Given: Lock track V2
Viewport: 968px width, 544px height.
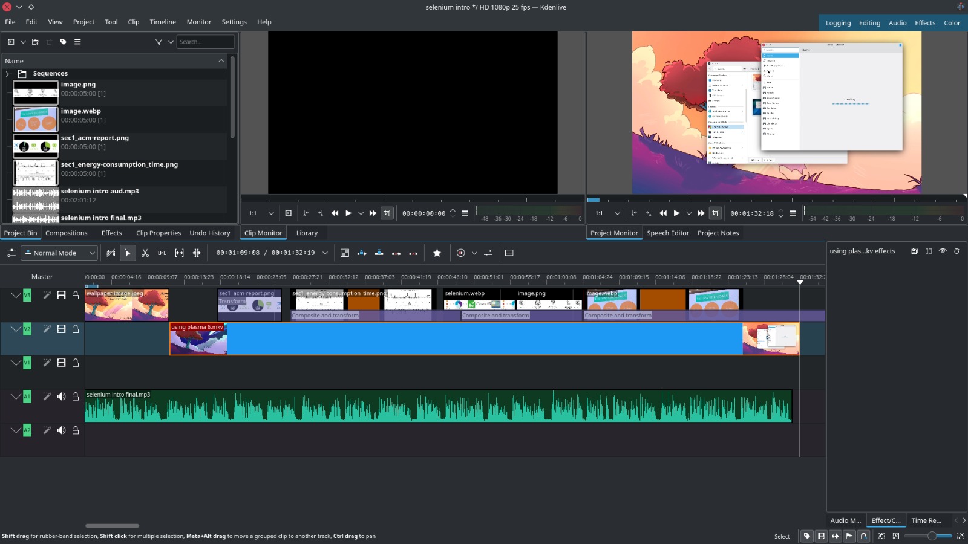Looking at the screenshot, I should pos(76,329).
